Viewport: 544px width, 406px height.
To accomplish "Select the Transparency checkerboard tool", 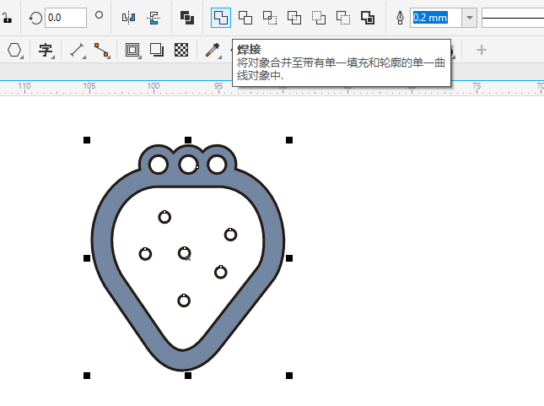I will coord(181,50).
